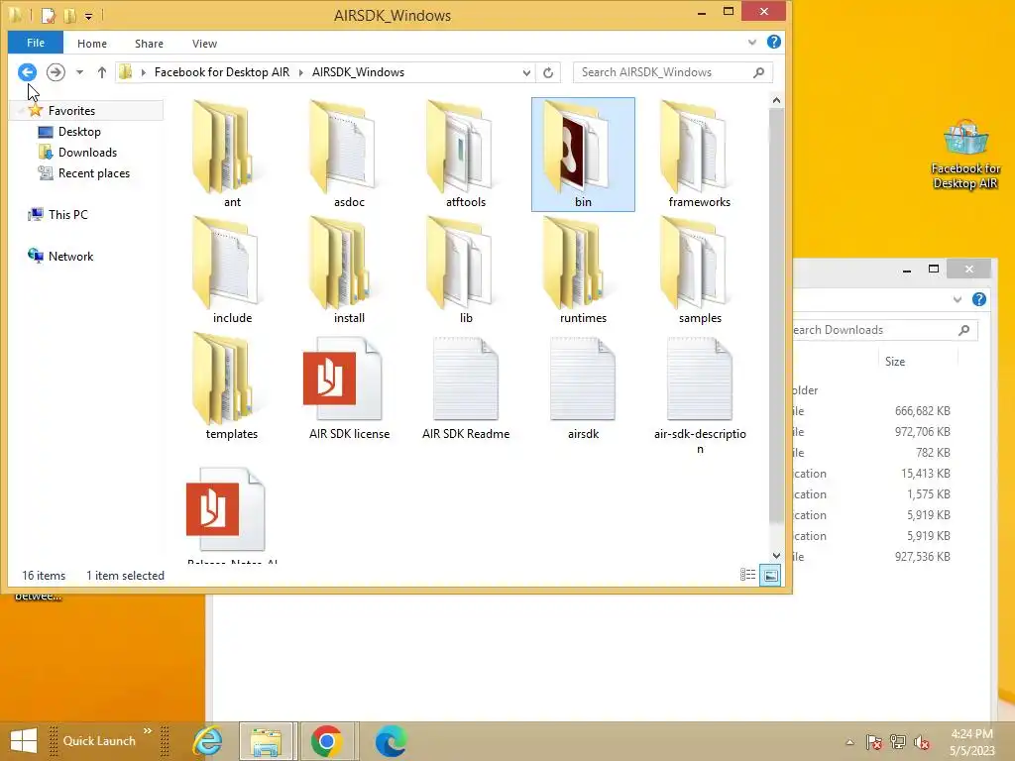This screenshot has width=1015, height=761.
Task: Go up one folder level
Action: click(102, 72)
